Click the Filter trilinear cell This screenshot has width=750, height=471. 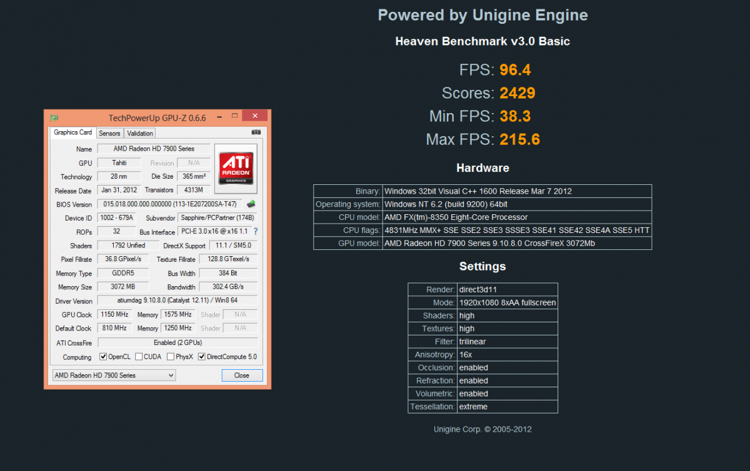[x=507, y=342]
